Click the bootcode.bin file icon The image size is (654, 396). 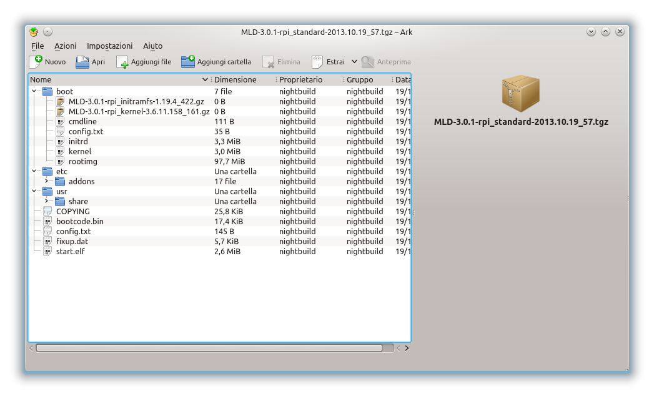(x=47, y=222)
